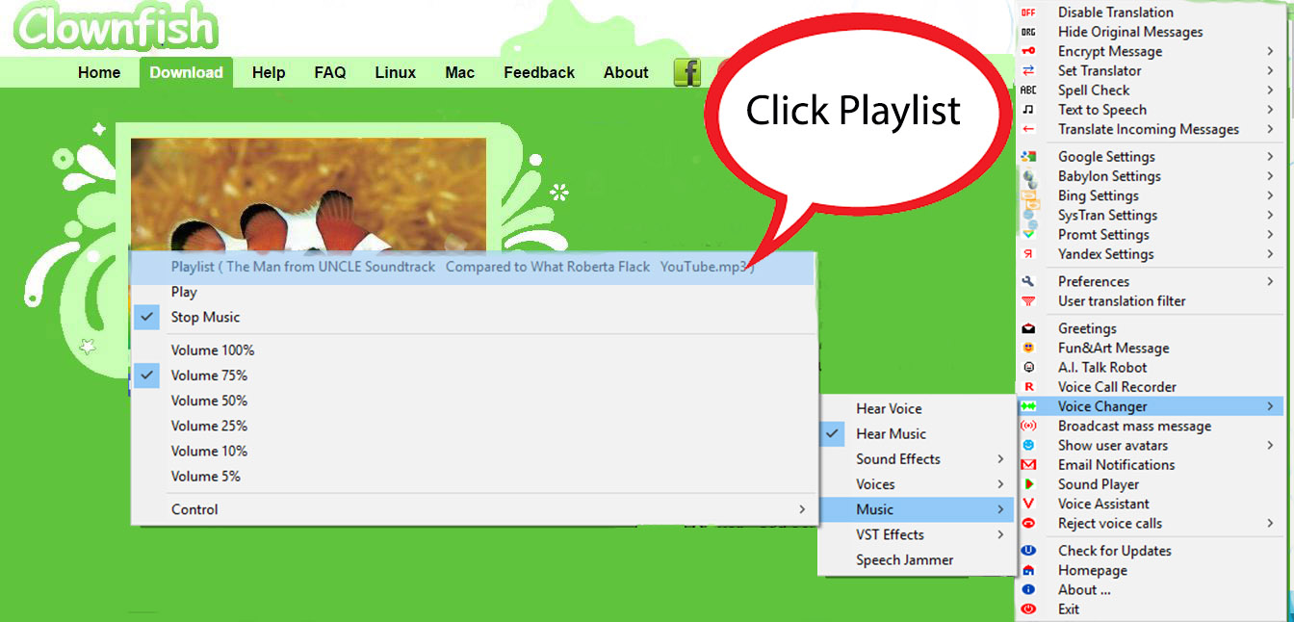Set music Volume 10%
Screen dimensions: 1294x622
pyautogui.click(x=473, y=451)
